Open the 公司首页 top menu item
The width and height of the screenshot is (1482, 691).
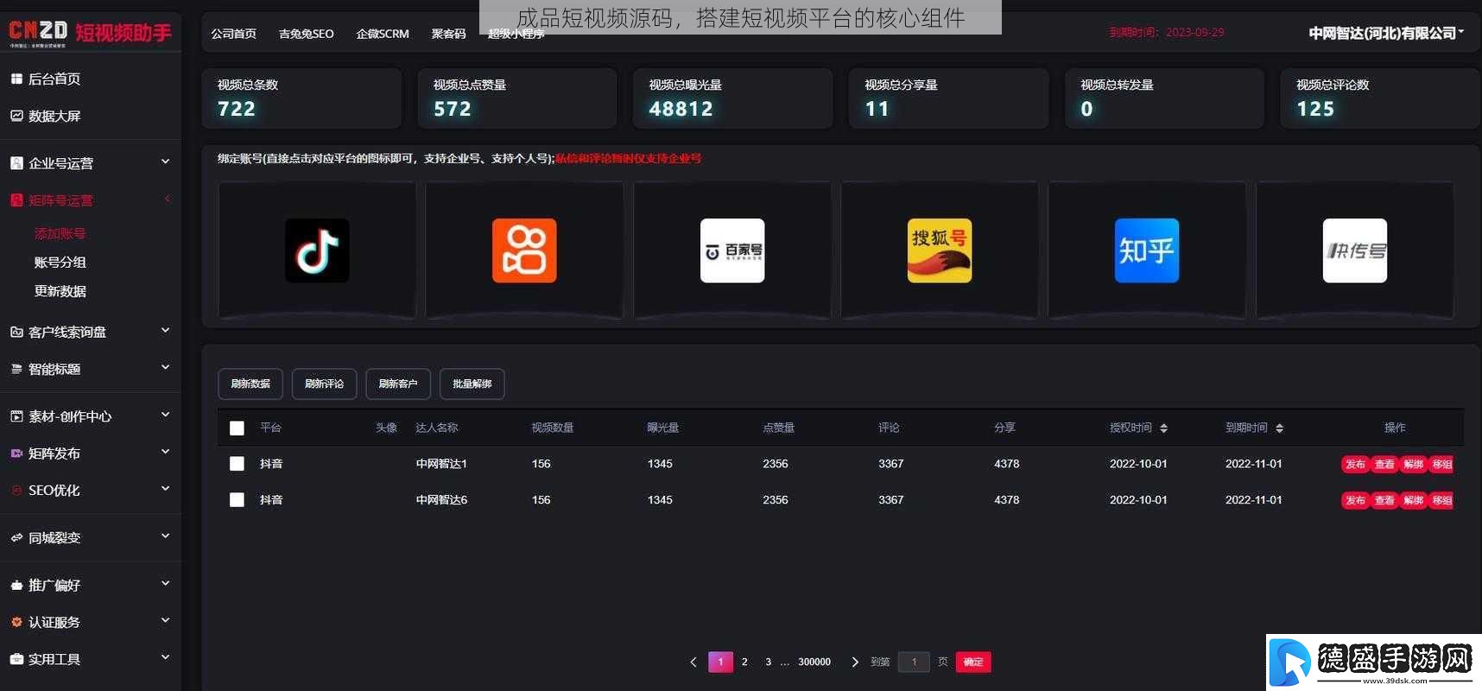(x=233, y=34)
